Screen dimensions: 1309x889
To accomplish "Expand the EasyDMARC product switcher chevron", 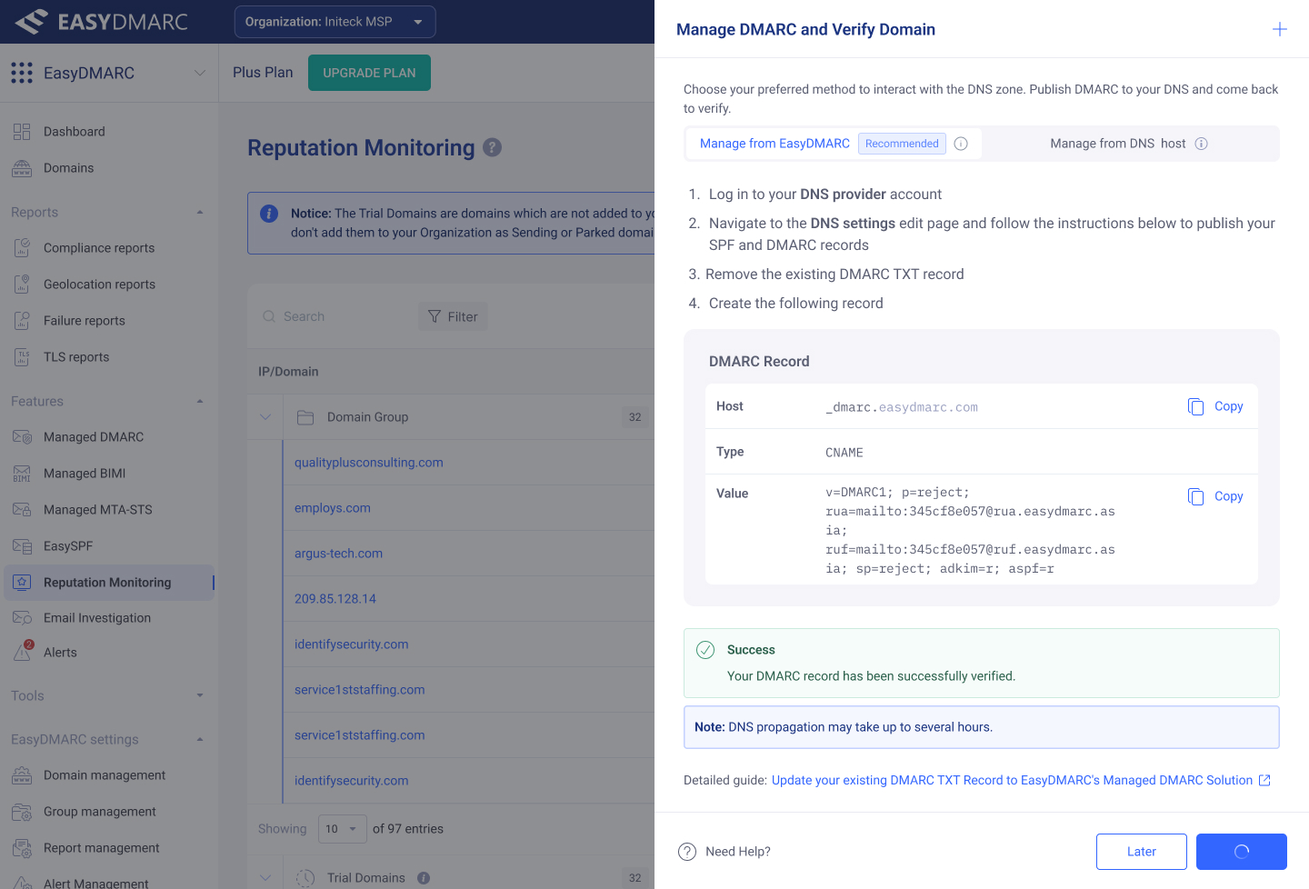I will pos(200,73).
